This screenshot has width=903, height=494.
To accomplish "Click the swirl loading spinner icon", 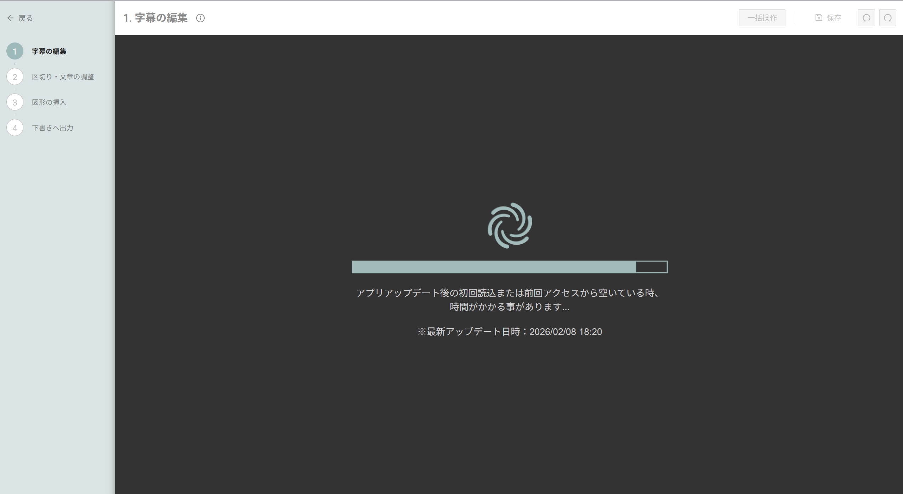I will pyautogui.click(x=510, y=225).
